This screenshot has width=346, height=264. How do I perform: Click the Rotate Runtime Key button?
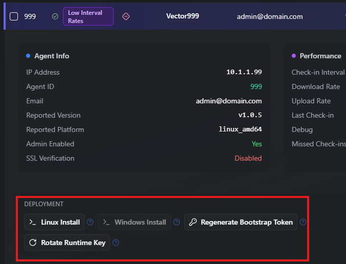(x=67, y=243)
